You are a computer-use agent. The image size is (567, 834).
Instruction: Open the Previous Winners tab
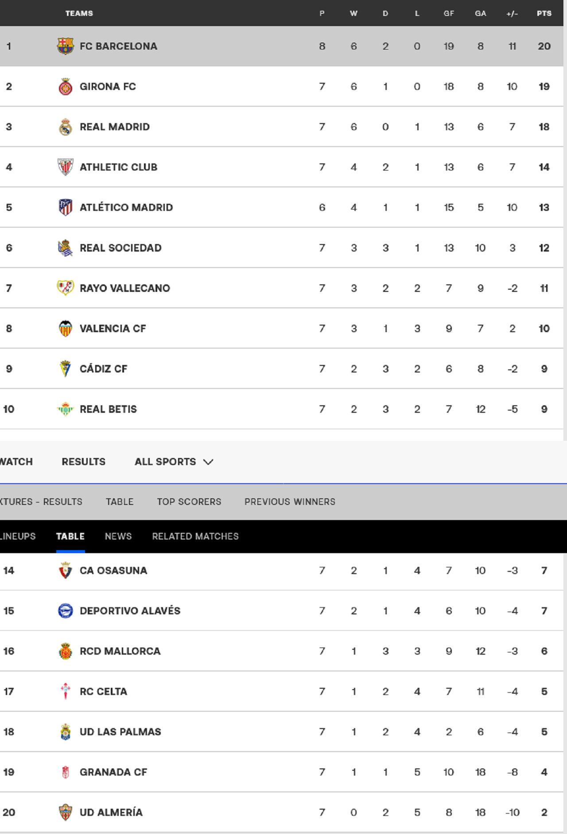[290, 502]
